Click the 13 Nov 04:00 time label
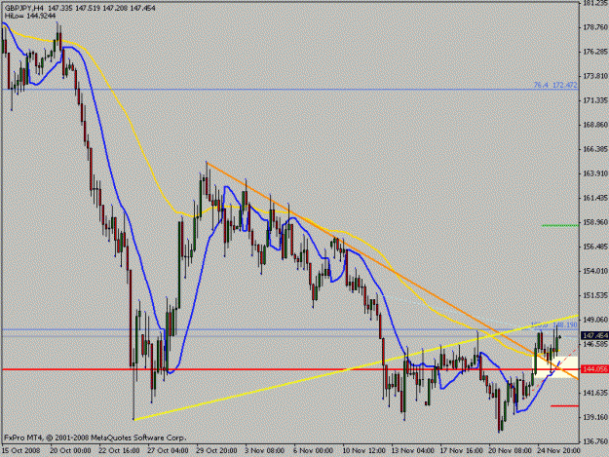This screenshot has width=609, height=457. 412,450
